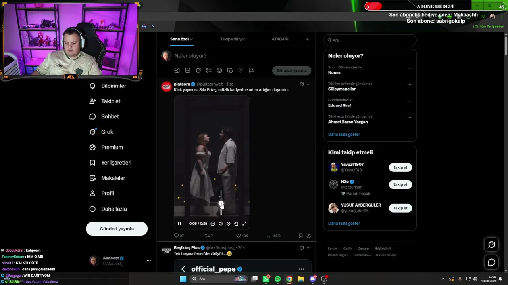This screenshot has width=508, height=285.
Task: Open Discord from the taskbar
Action: click(312, 279)
